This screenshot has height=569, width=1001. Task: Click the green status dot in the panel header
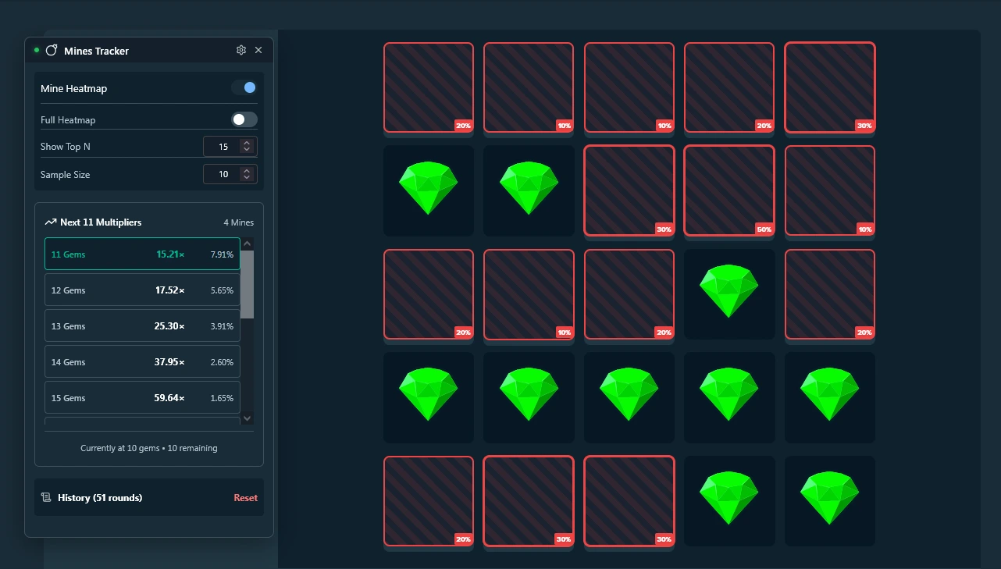point(35,49)
